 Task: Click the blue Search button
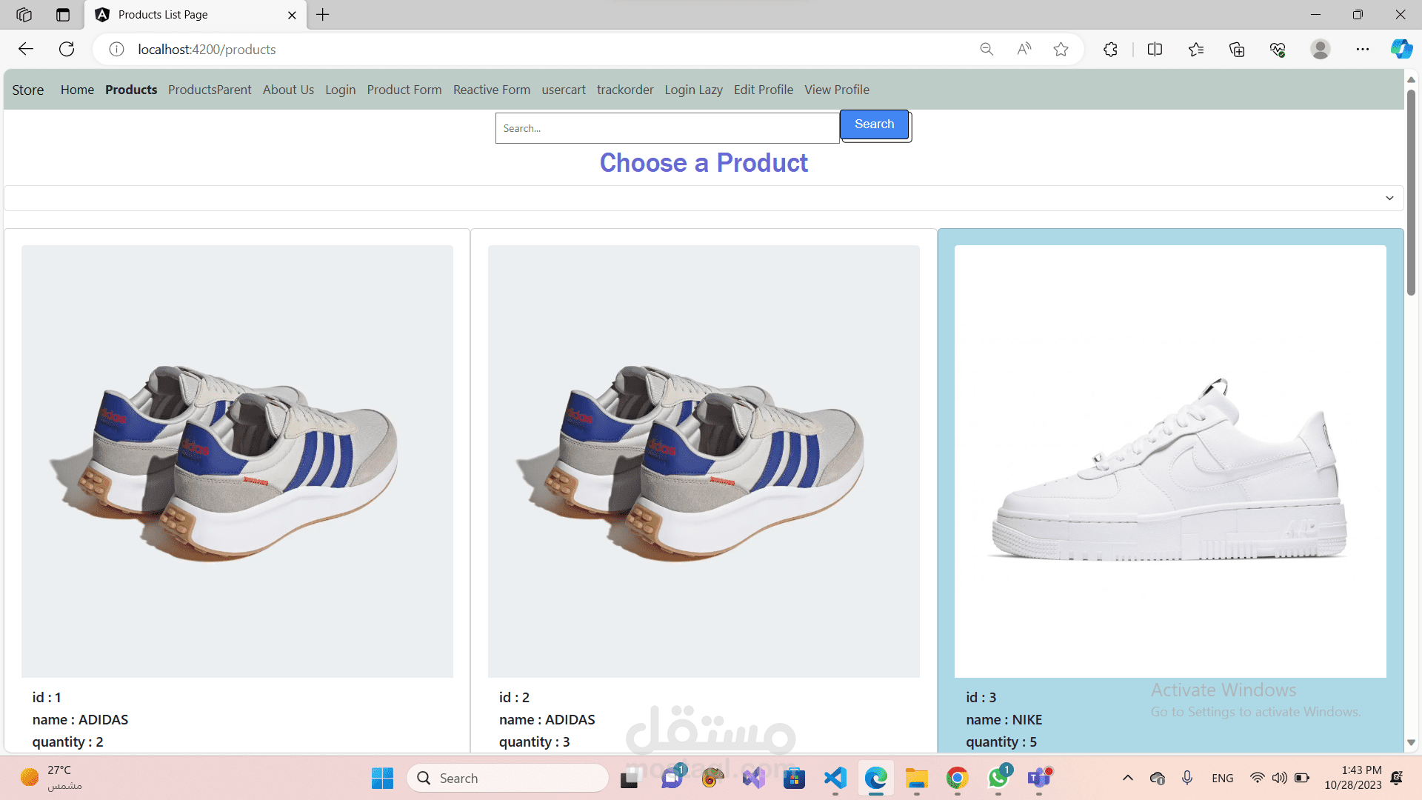pyautogui.click(x=874, y=124)
